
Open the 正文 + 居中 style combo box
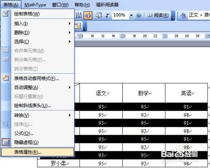coord(199,15)
